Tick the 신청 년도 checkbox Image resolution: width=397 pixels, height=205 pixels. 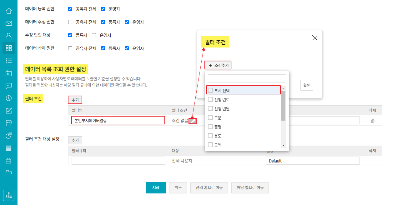click(x=210, y=99)
